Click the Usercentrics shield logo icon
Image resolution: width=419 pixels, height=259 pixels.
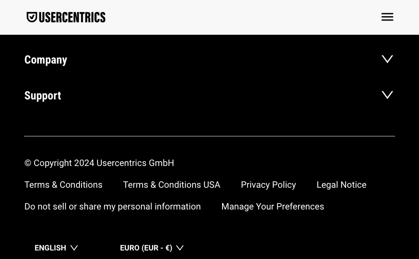pos(32,17)
